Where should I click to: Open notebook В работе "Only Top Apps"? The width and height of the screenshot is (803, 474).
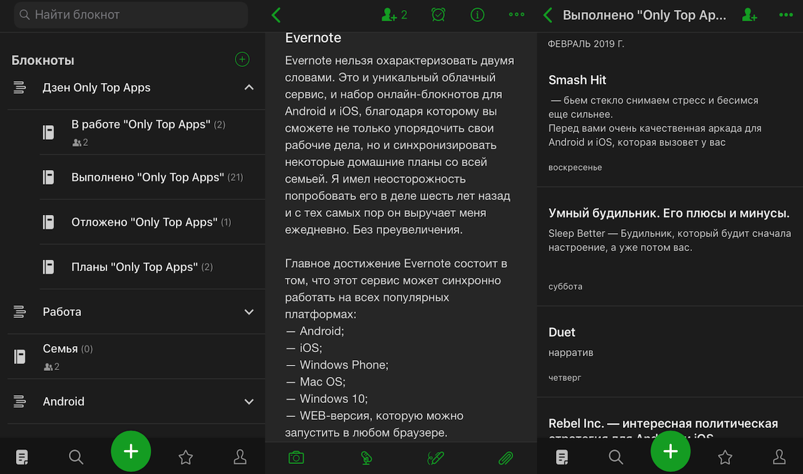(x=153, y=133)
